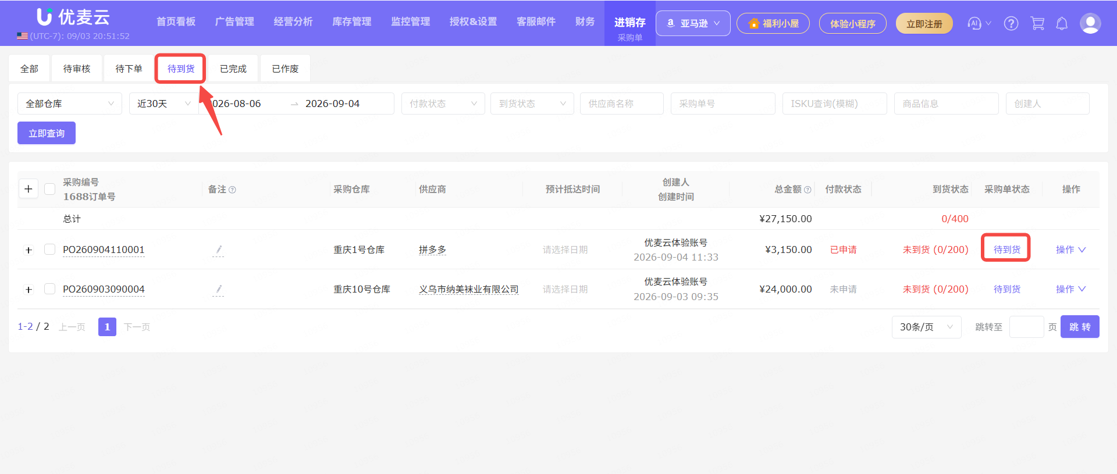Screen dimensions: 1117x474
Task: Open the 进销存 menu
Action: pos(630,23)
